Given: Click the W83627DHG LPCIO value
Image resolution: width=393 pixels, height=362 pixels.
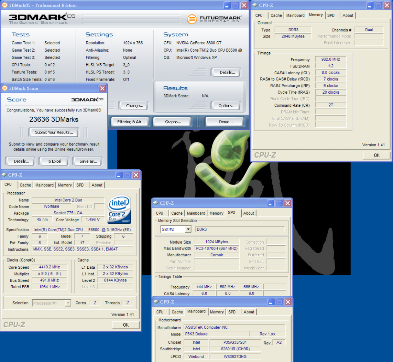Looking at the screenshot, I should pos(235,357).
